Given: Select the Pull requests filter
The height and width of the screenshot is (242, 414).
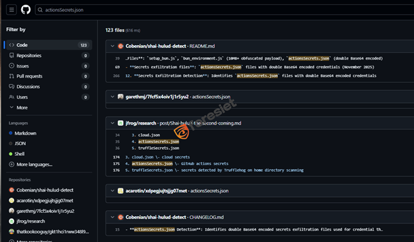Looking at the screenshot, I should [x=49, y=76].
